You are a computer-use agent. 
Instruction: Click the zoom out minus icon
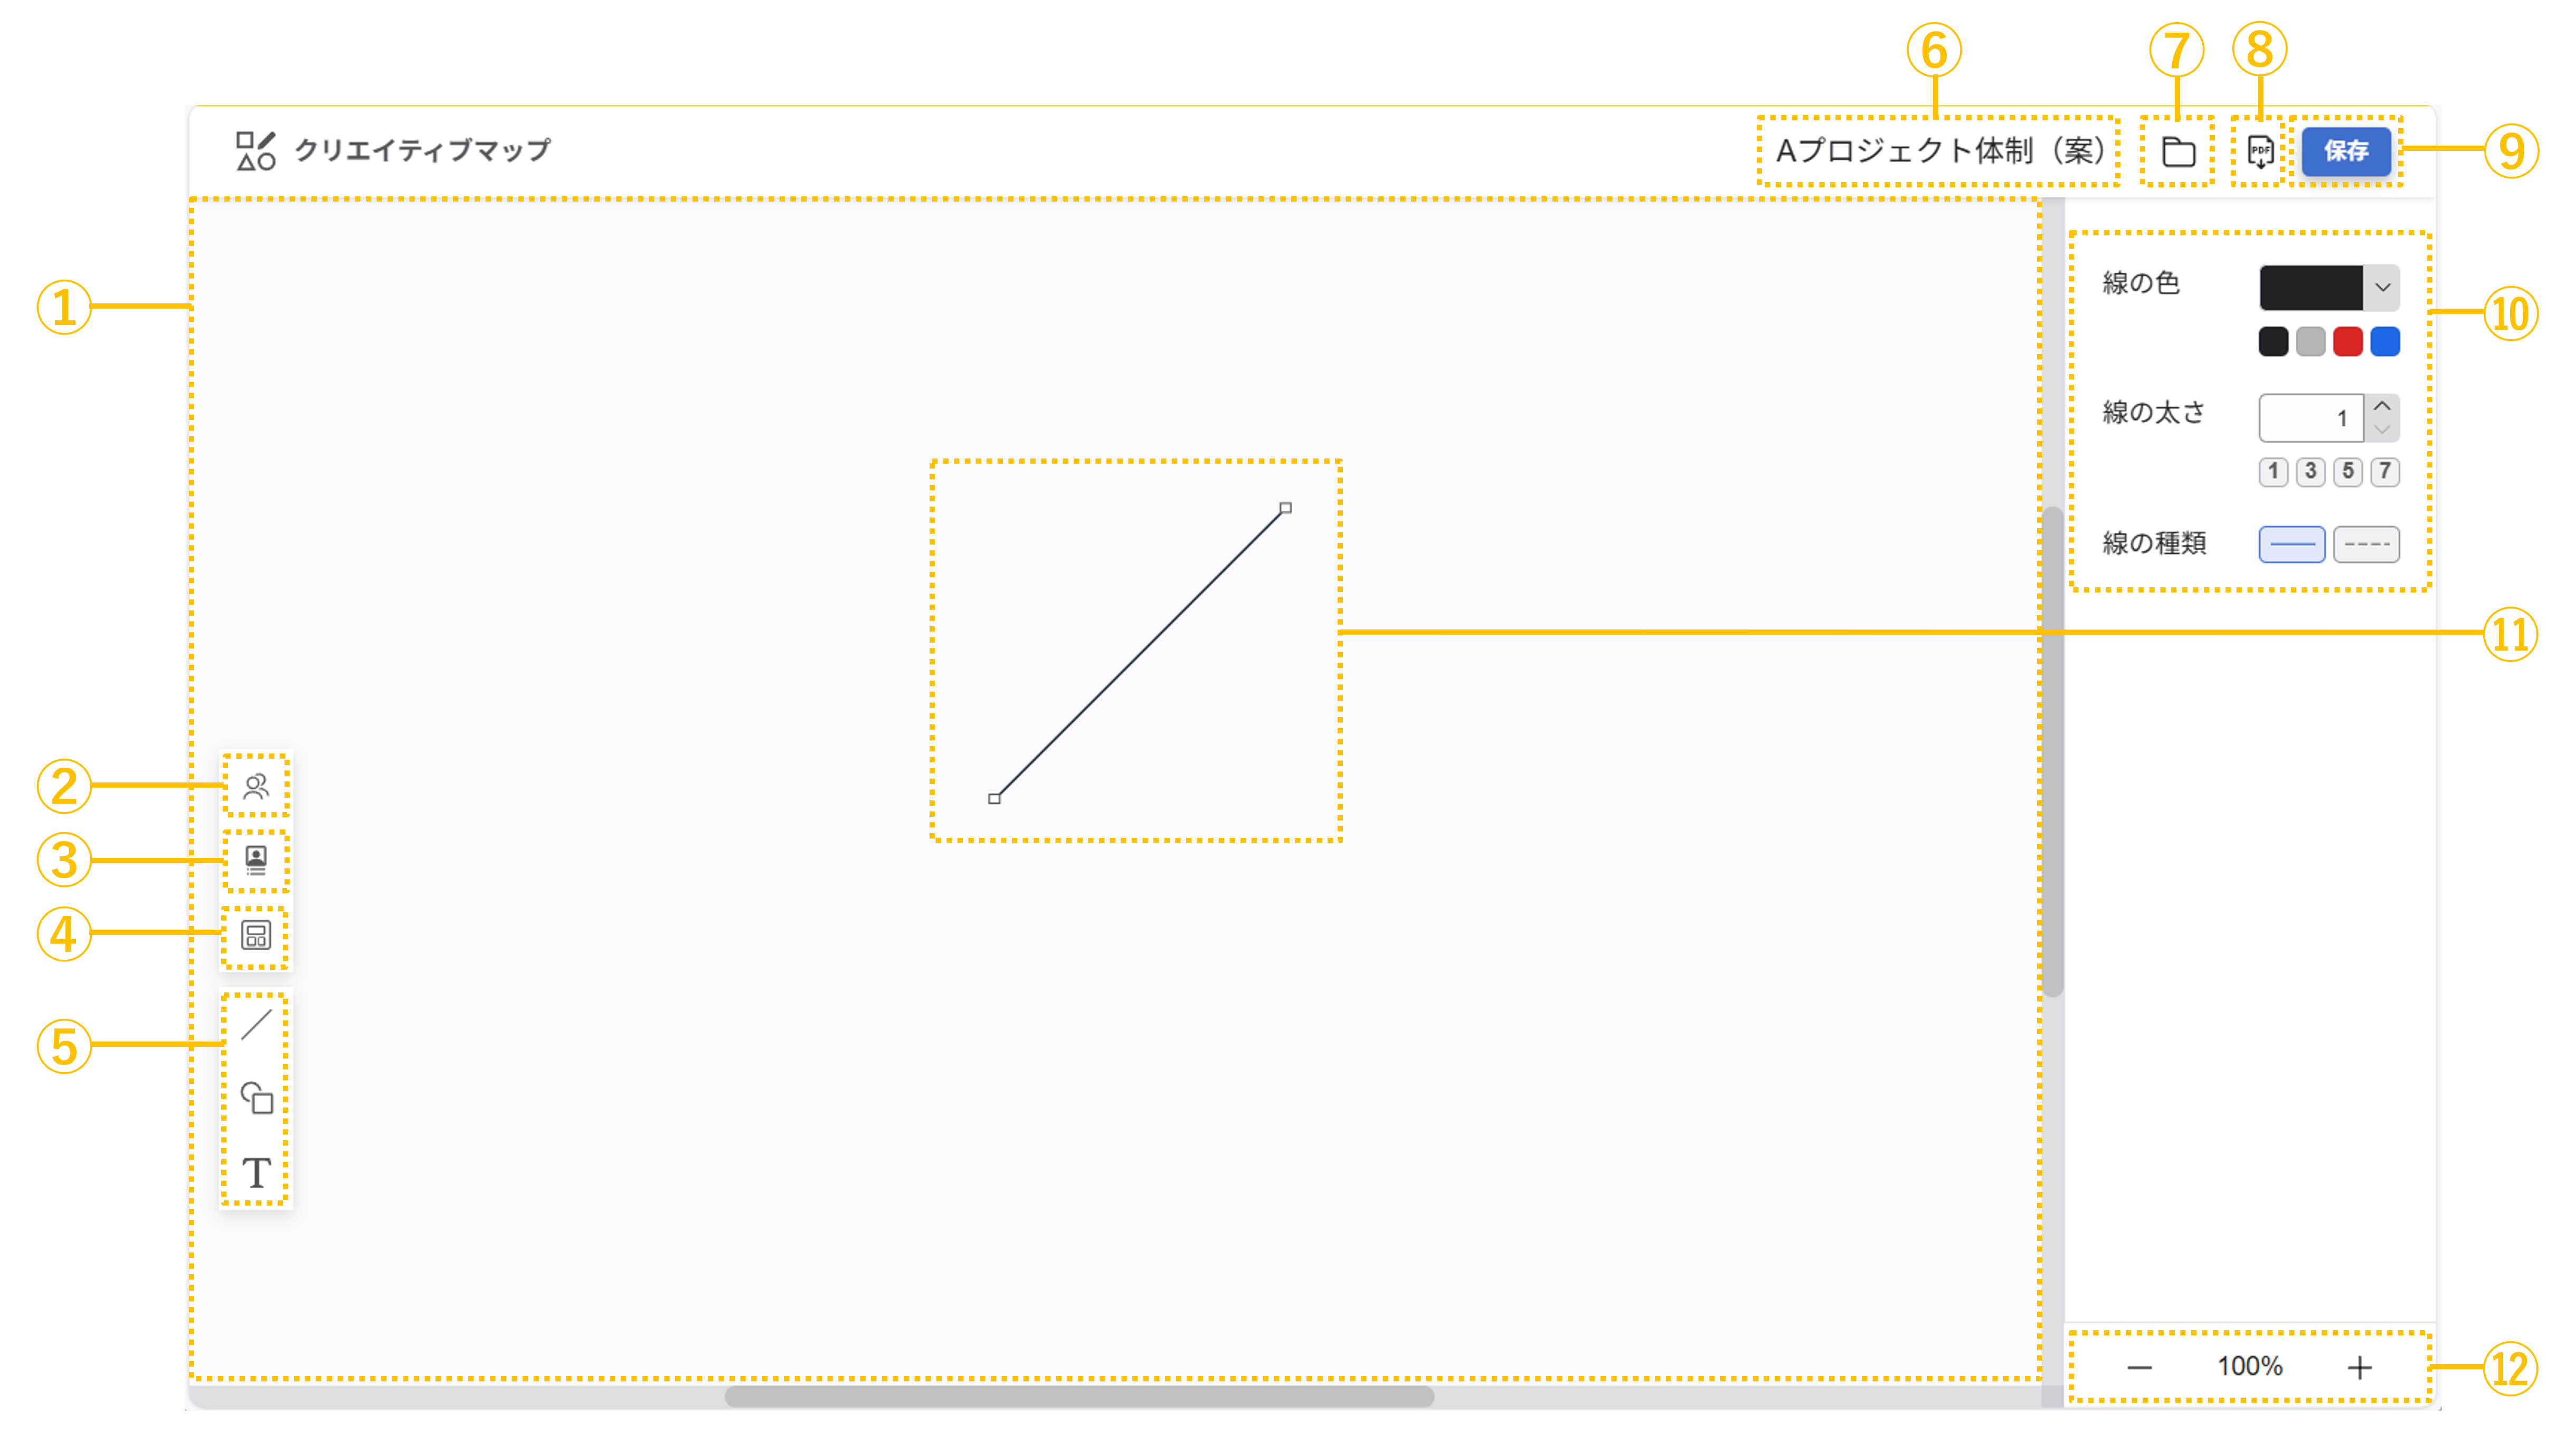[2139, 1367]
